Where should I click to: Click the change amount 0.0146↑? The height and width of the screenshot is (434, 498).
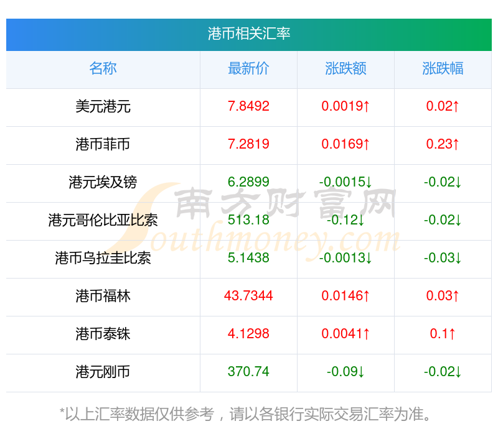pyautogui.click(x=345, y=296)
